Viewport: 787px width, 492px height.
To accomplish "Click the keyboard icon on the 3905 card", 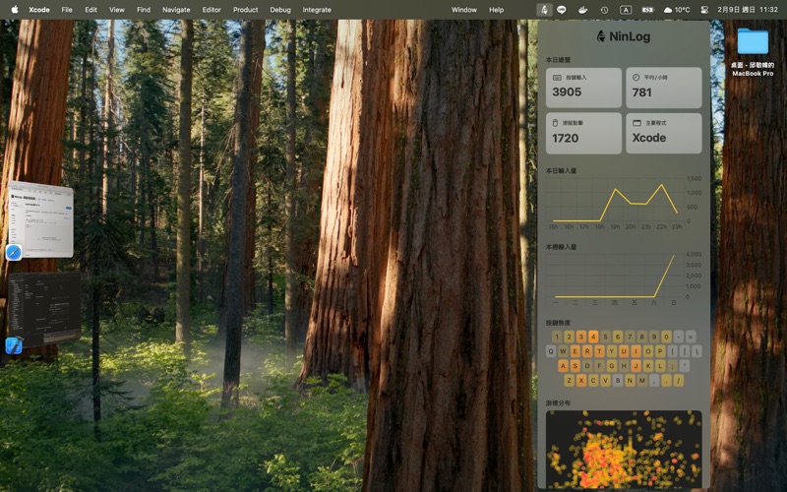I will coord(557,78).
